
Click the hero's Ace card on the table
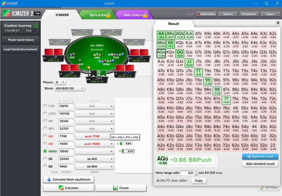(x=92, y=73)
